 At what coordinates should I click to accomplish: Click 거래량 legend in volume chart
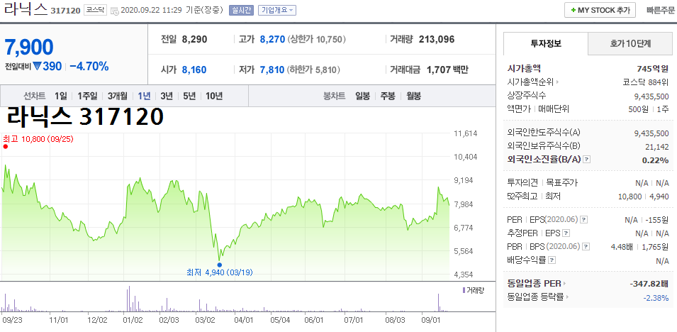pyautogui.click(x=474, y=290)
